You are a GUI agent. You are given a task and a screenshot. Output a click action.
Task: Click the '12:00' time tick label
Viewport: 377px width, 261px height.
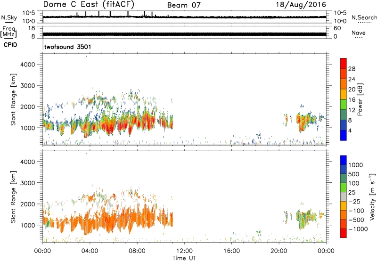(x=184, y=251)
